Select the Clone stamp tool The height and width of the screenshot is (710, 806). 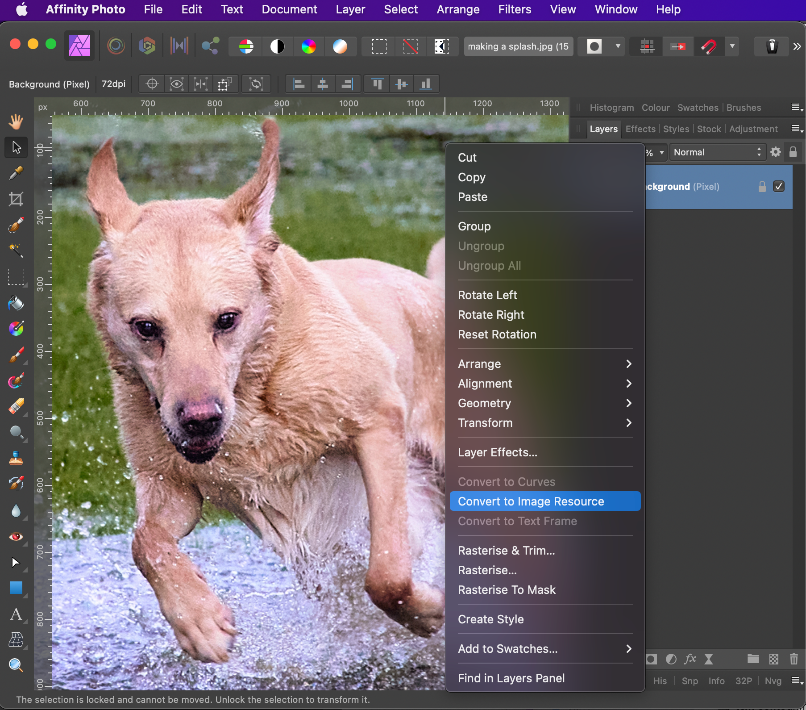point(16,458)
